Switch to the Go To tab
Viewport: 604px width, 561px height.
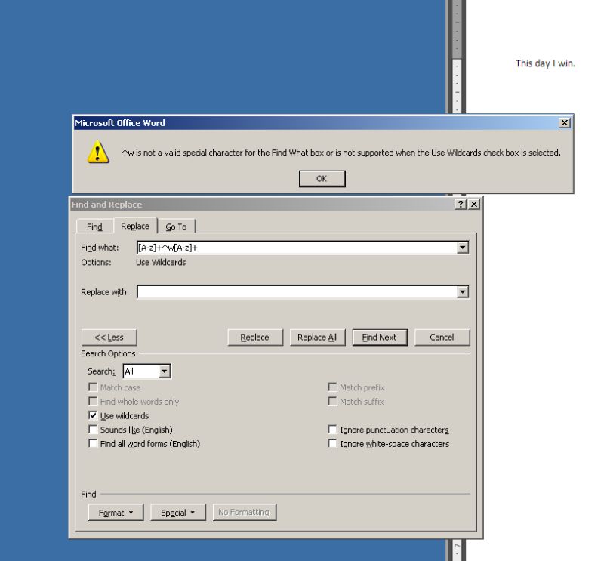pos(177,227)
